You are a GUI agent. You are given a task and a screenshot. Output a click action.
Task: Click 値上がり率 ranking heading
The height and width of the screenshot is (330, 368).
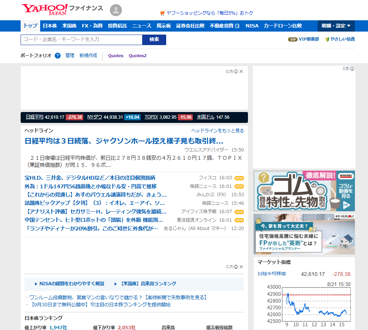pos(35,327)
